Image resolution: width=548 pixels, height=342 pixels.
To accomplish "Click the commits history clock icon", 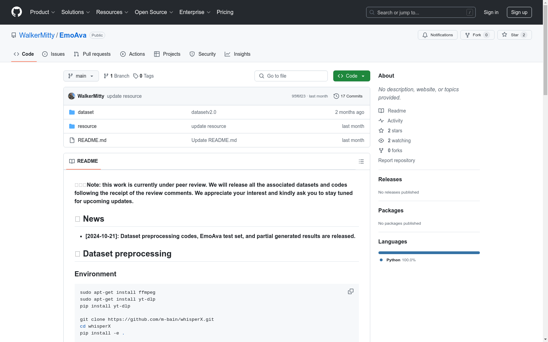I will pos(336,96).
